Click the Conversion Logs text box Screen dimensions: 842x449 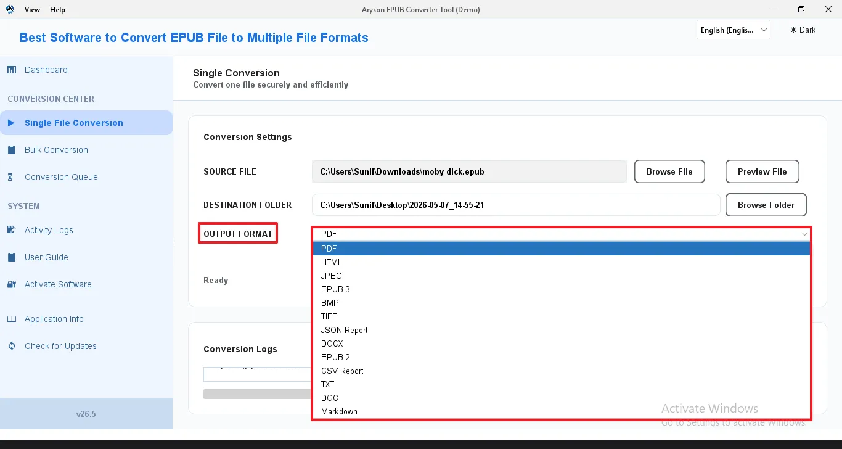(258, 374)
